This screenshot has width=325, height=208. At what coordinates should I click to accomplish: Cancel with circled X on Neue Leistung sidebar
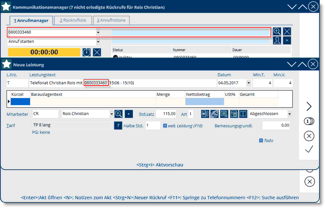click(309, 136)
